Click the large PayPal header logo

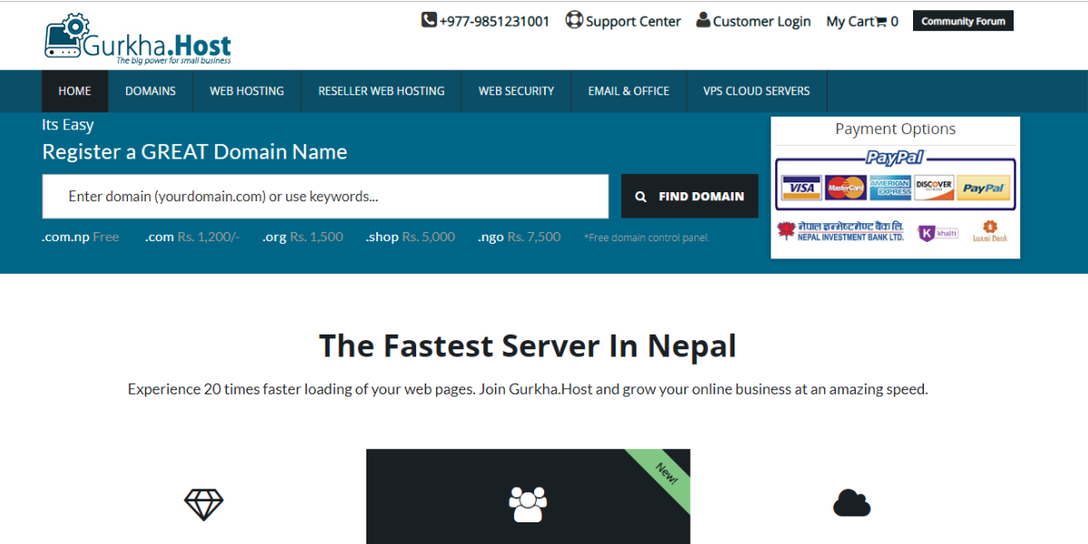(x=895, y=157)
